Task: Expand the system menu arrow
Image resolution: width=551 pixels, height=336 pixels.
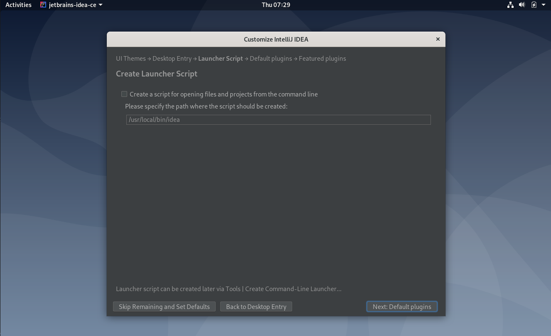Action: pos(544,5)
